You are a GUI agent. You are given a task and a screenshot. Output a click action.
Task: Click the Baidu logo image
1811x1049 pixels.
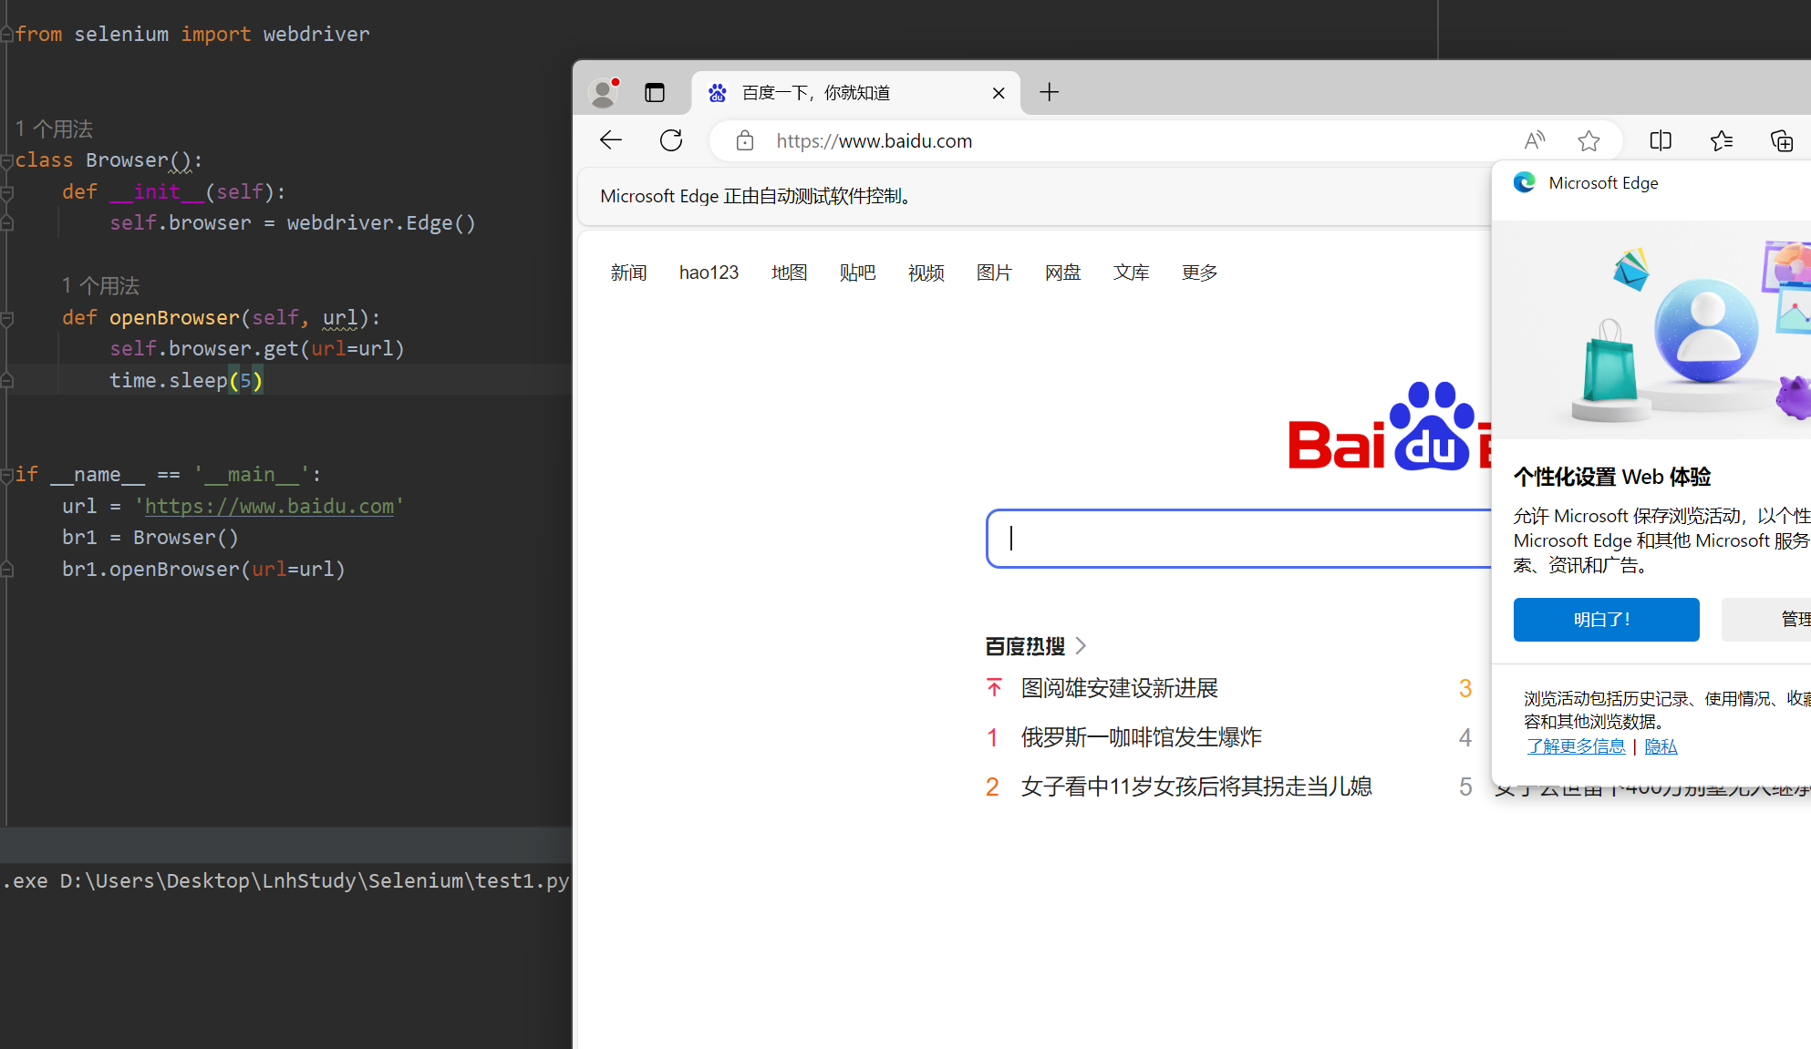point(1389,427)
